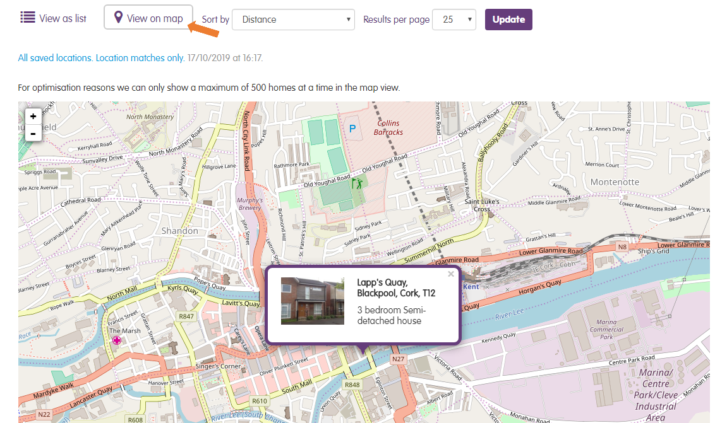Zoom out on the map
This screenshot has height=423, width=727.
point(33,133)
